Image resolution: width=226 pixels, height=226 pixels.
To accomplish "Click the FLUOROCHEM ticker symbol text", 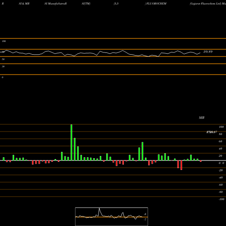I will click(156, 4).
